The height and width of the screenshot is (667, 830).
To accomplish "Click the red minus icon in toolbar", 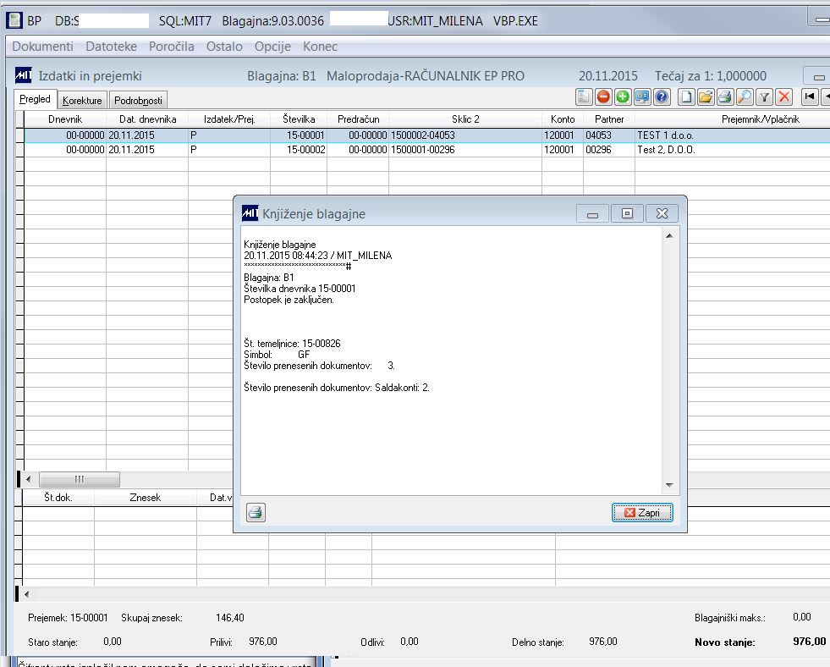I will (603, 96).
